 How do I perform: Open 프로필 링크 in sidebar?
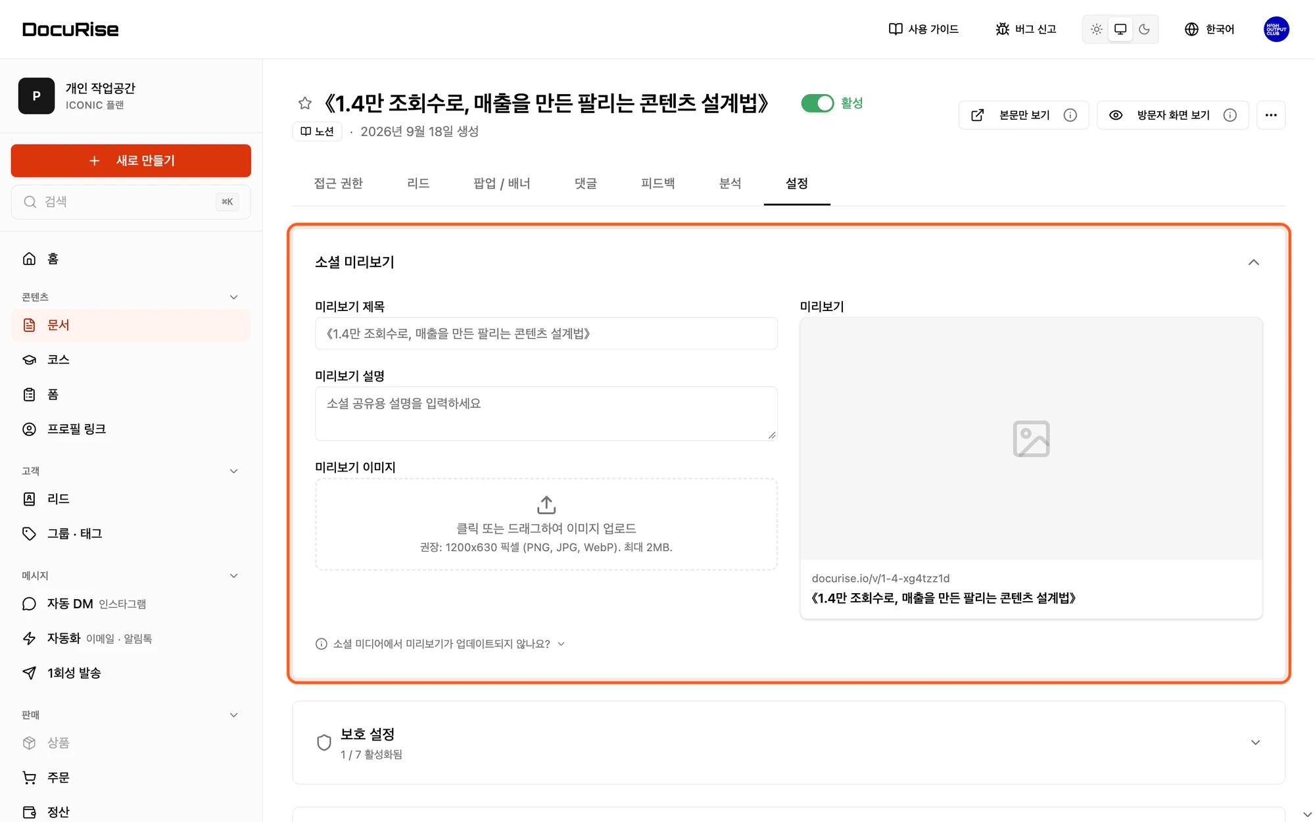pos(131,429)
